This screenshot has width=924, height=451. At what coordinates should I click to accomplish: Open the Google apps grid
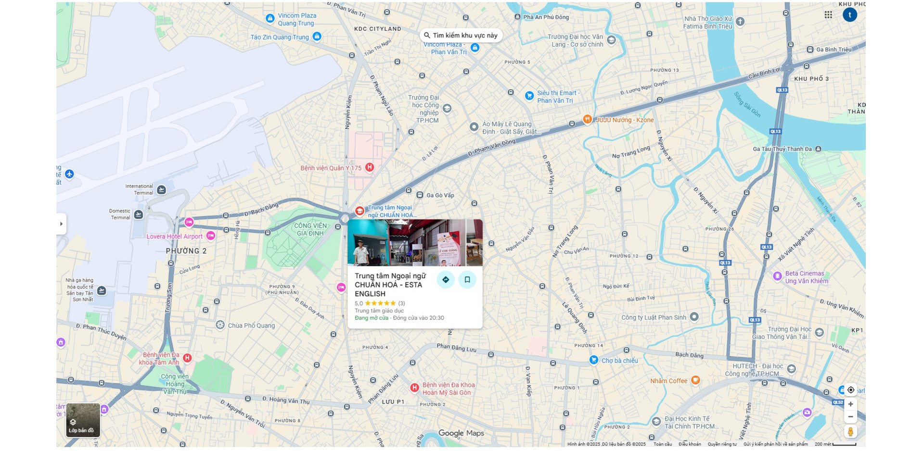click(828, 15)
